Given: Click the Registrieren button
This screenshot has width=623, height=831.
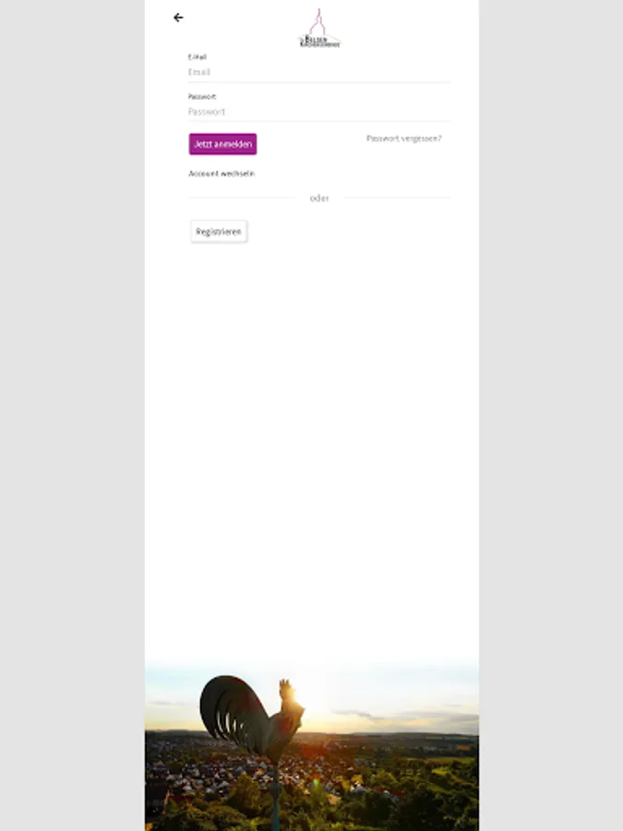Looking at the screenshot, I should [x=219, y=232].
